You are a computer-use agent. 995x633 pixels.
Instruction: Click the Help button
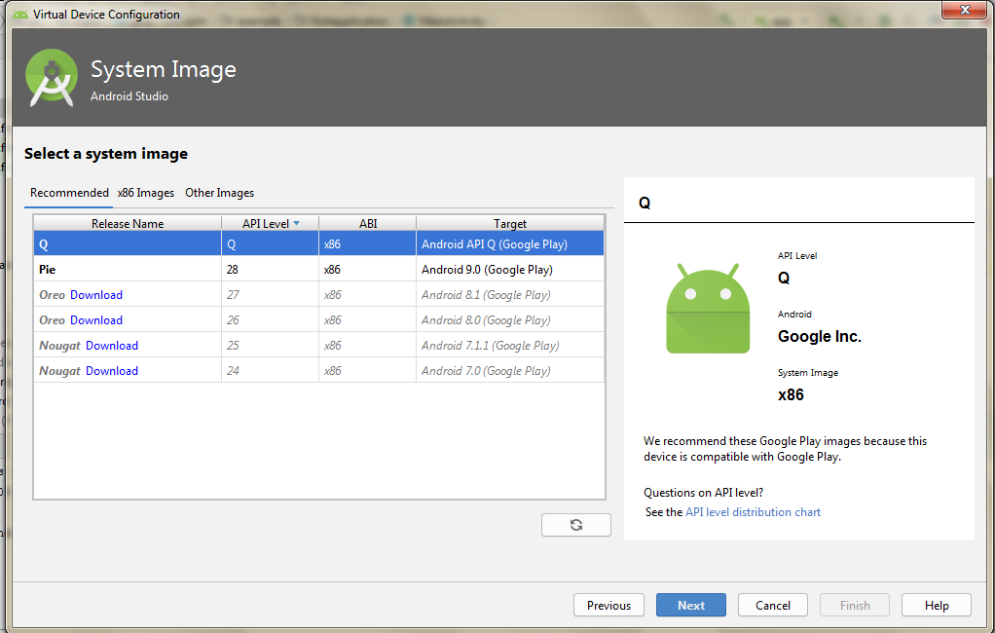937,605
